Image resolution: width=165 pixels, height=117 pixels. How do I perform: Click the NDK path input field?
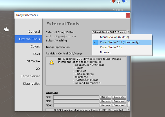(76, 105)
